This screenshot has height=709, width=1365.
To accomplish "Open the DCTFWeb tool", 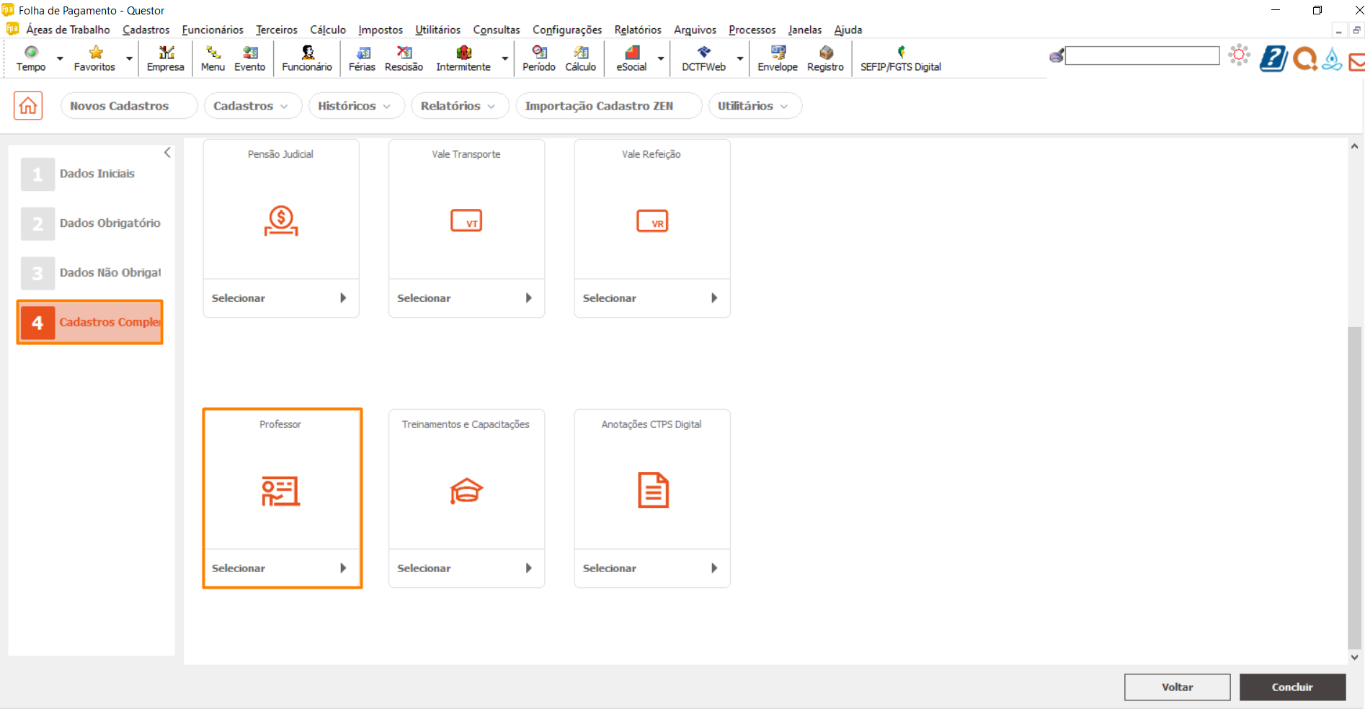I will tap(703, 58).
